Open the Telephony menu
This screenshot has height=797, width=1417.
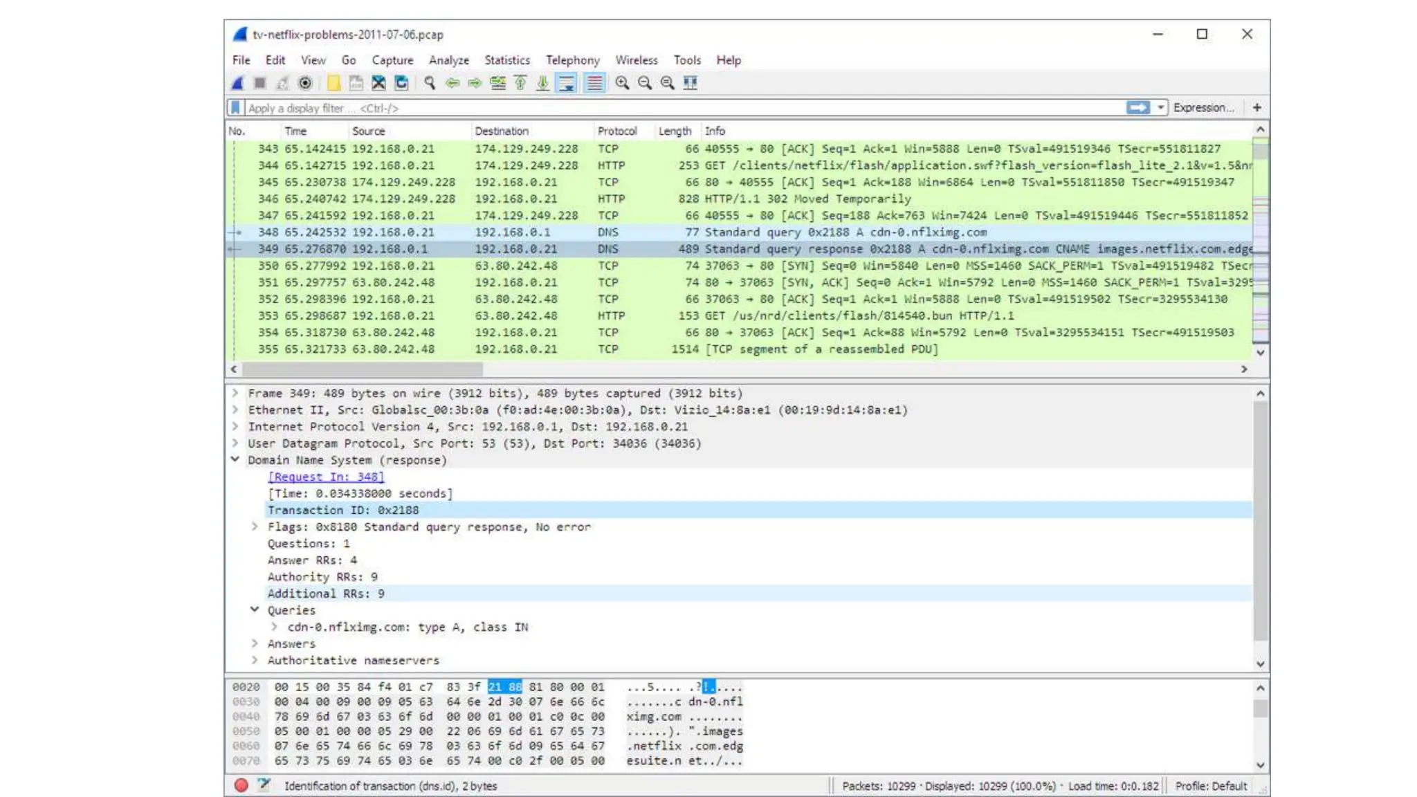click(572, 60)
